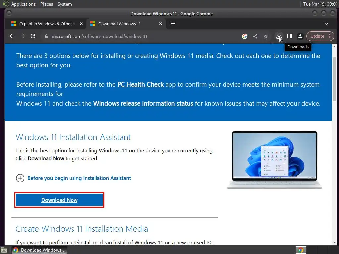The height and width of the screenshot is (254, 339).
Task: Open the Google account icon in toolbar
Action: coord(245,36)
